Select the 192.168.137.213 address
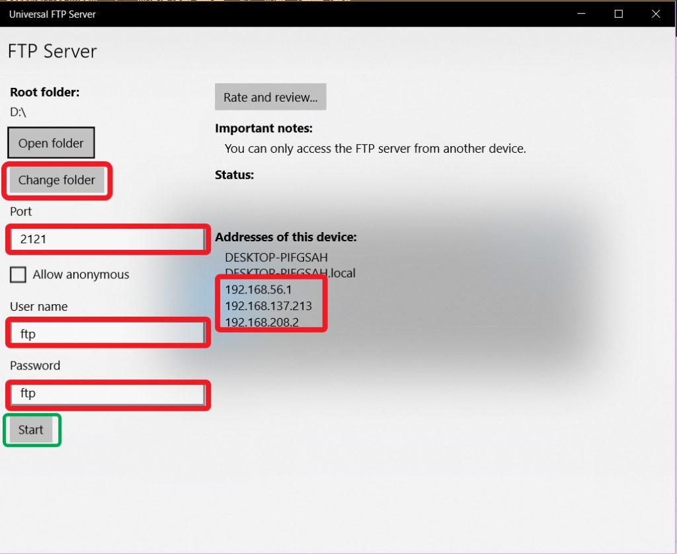 [x=268, y=306]
